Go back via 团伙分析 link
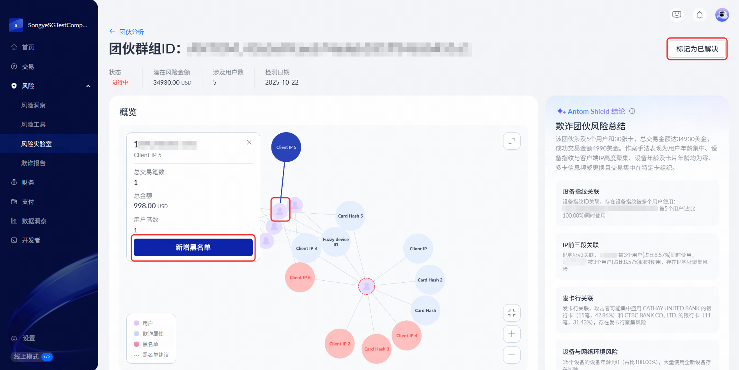 tap(127, 32)
